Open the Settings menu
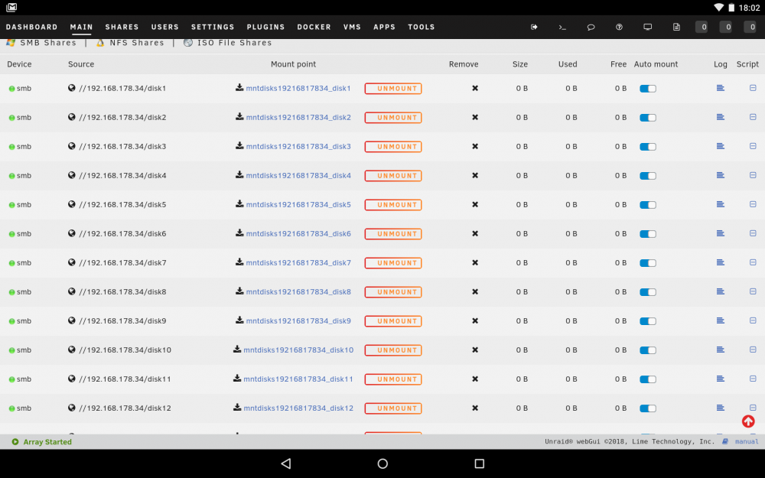This screenshot has height=478, width=765. [213, 27]
